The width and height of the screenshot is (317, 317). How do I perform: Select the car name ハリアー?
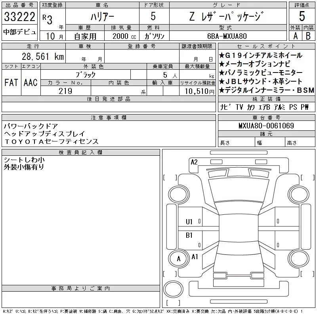click(102, 17)
